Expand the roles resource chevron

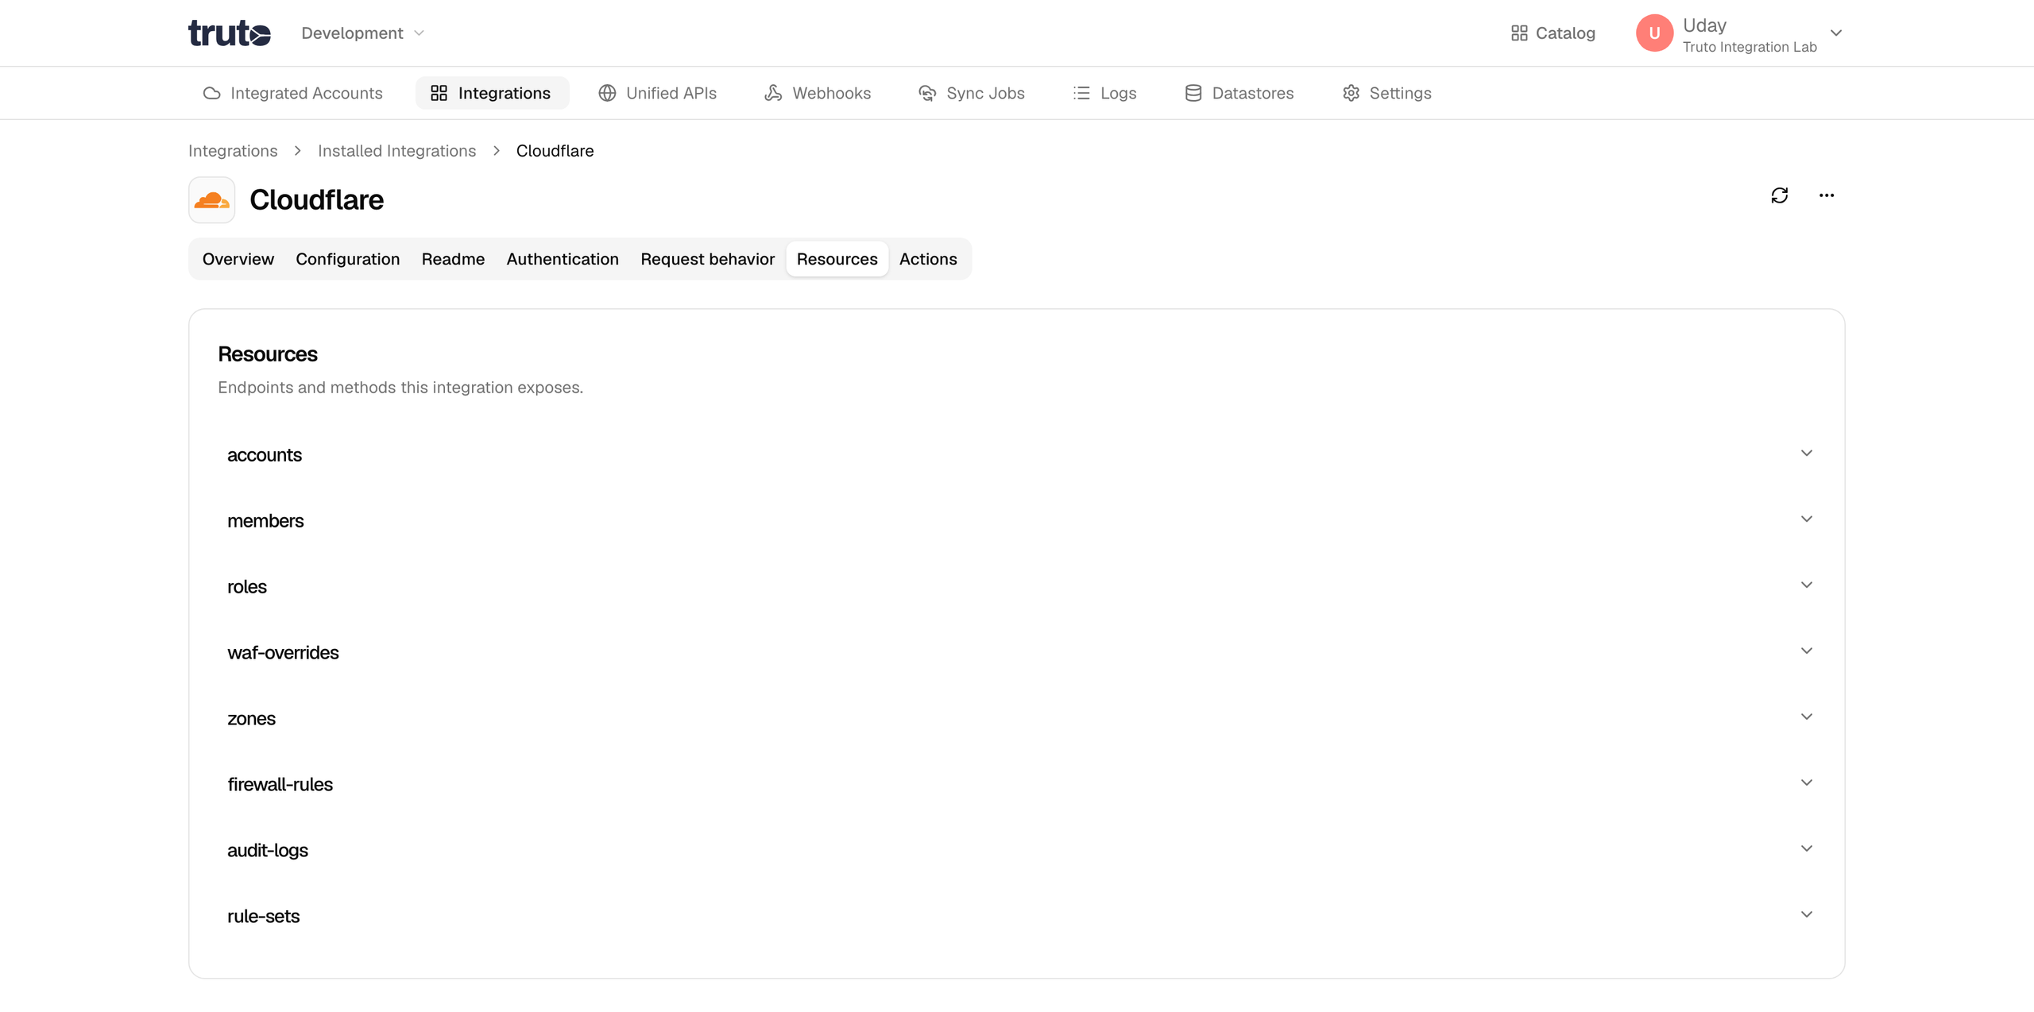[x=1806, y=585]
